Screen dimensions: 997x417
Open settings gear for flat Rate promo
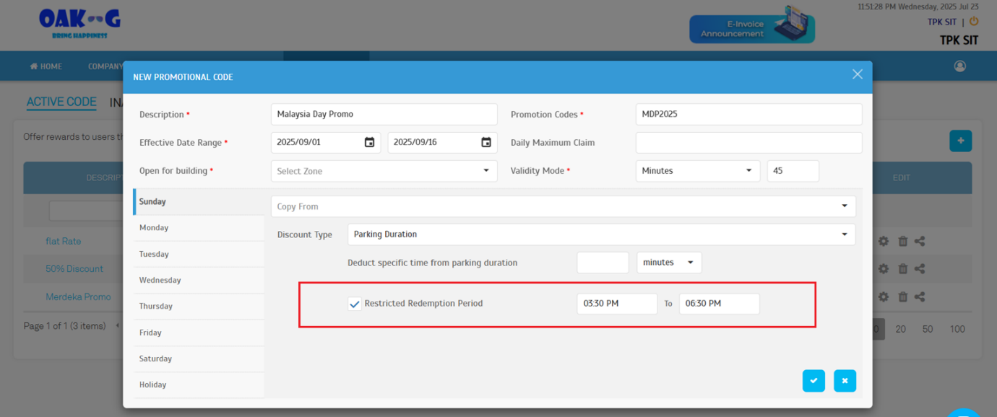pyautogui.click(x=883, y=241)
